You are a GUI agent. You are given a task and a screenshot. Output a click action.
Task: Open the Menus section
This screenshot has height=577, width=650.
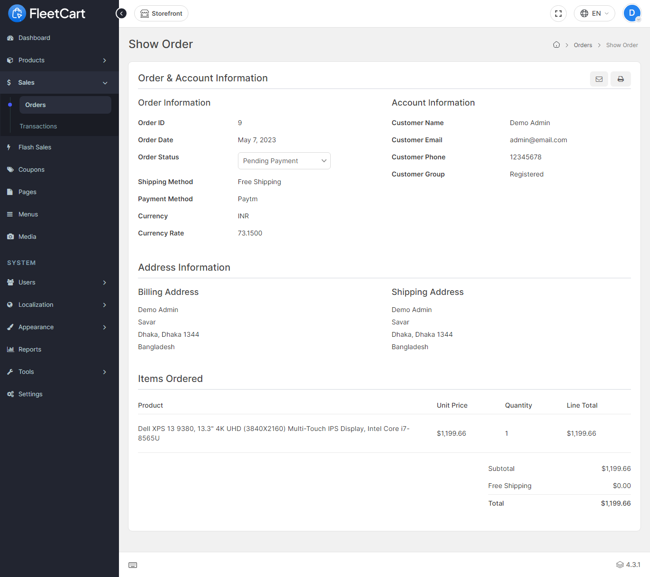tap(59, 215)
